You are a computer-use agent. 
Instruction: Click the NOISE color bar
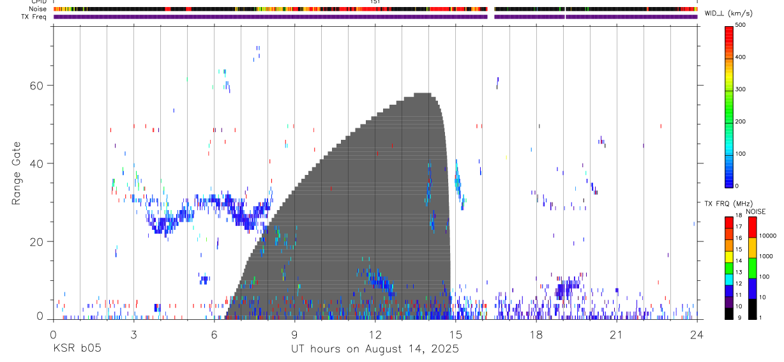[x=752, y=268]
